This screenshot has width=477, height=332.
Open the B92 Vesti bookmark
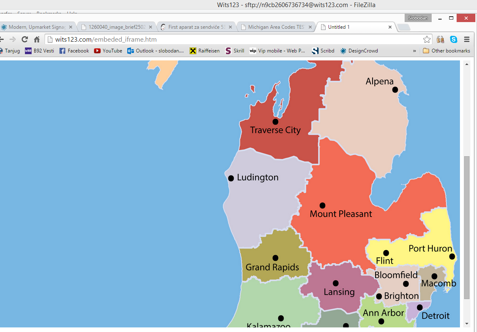pos(40,51)
